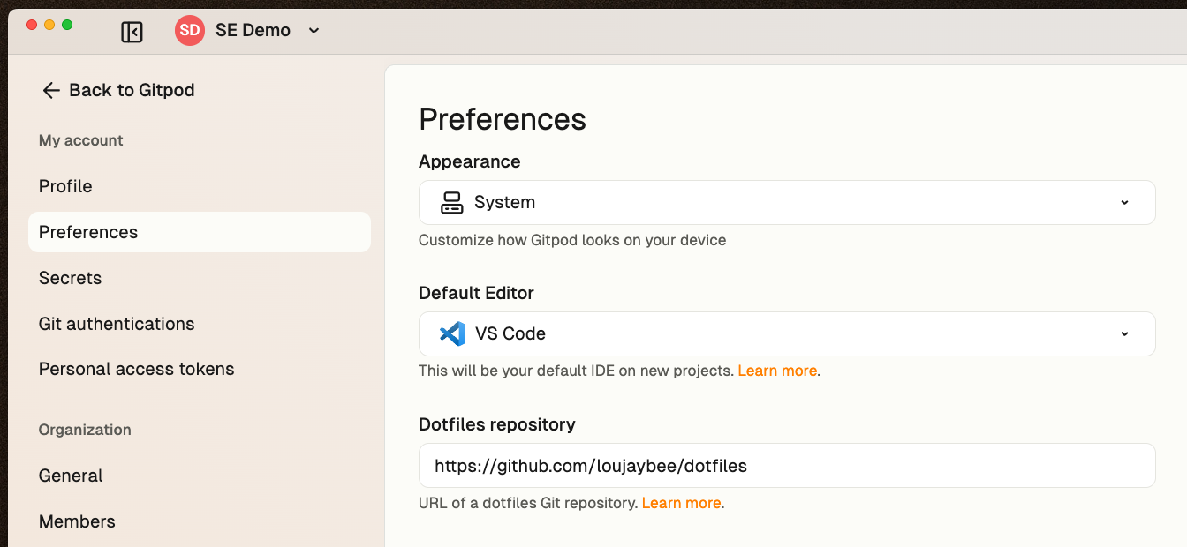This screenshot has width=1187, height=547.
Task: Click the My account section label
Action: tap(81, 140)
